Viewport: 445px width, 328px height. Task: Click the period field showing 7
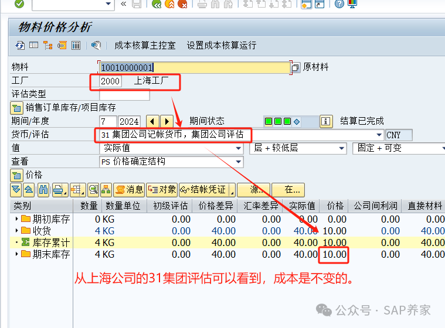click(108, 121)
